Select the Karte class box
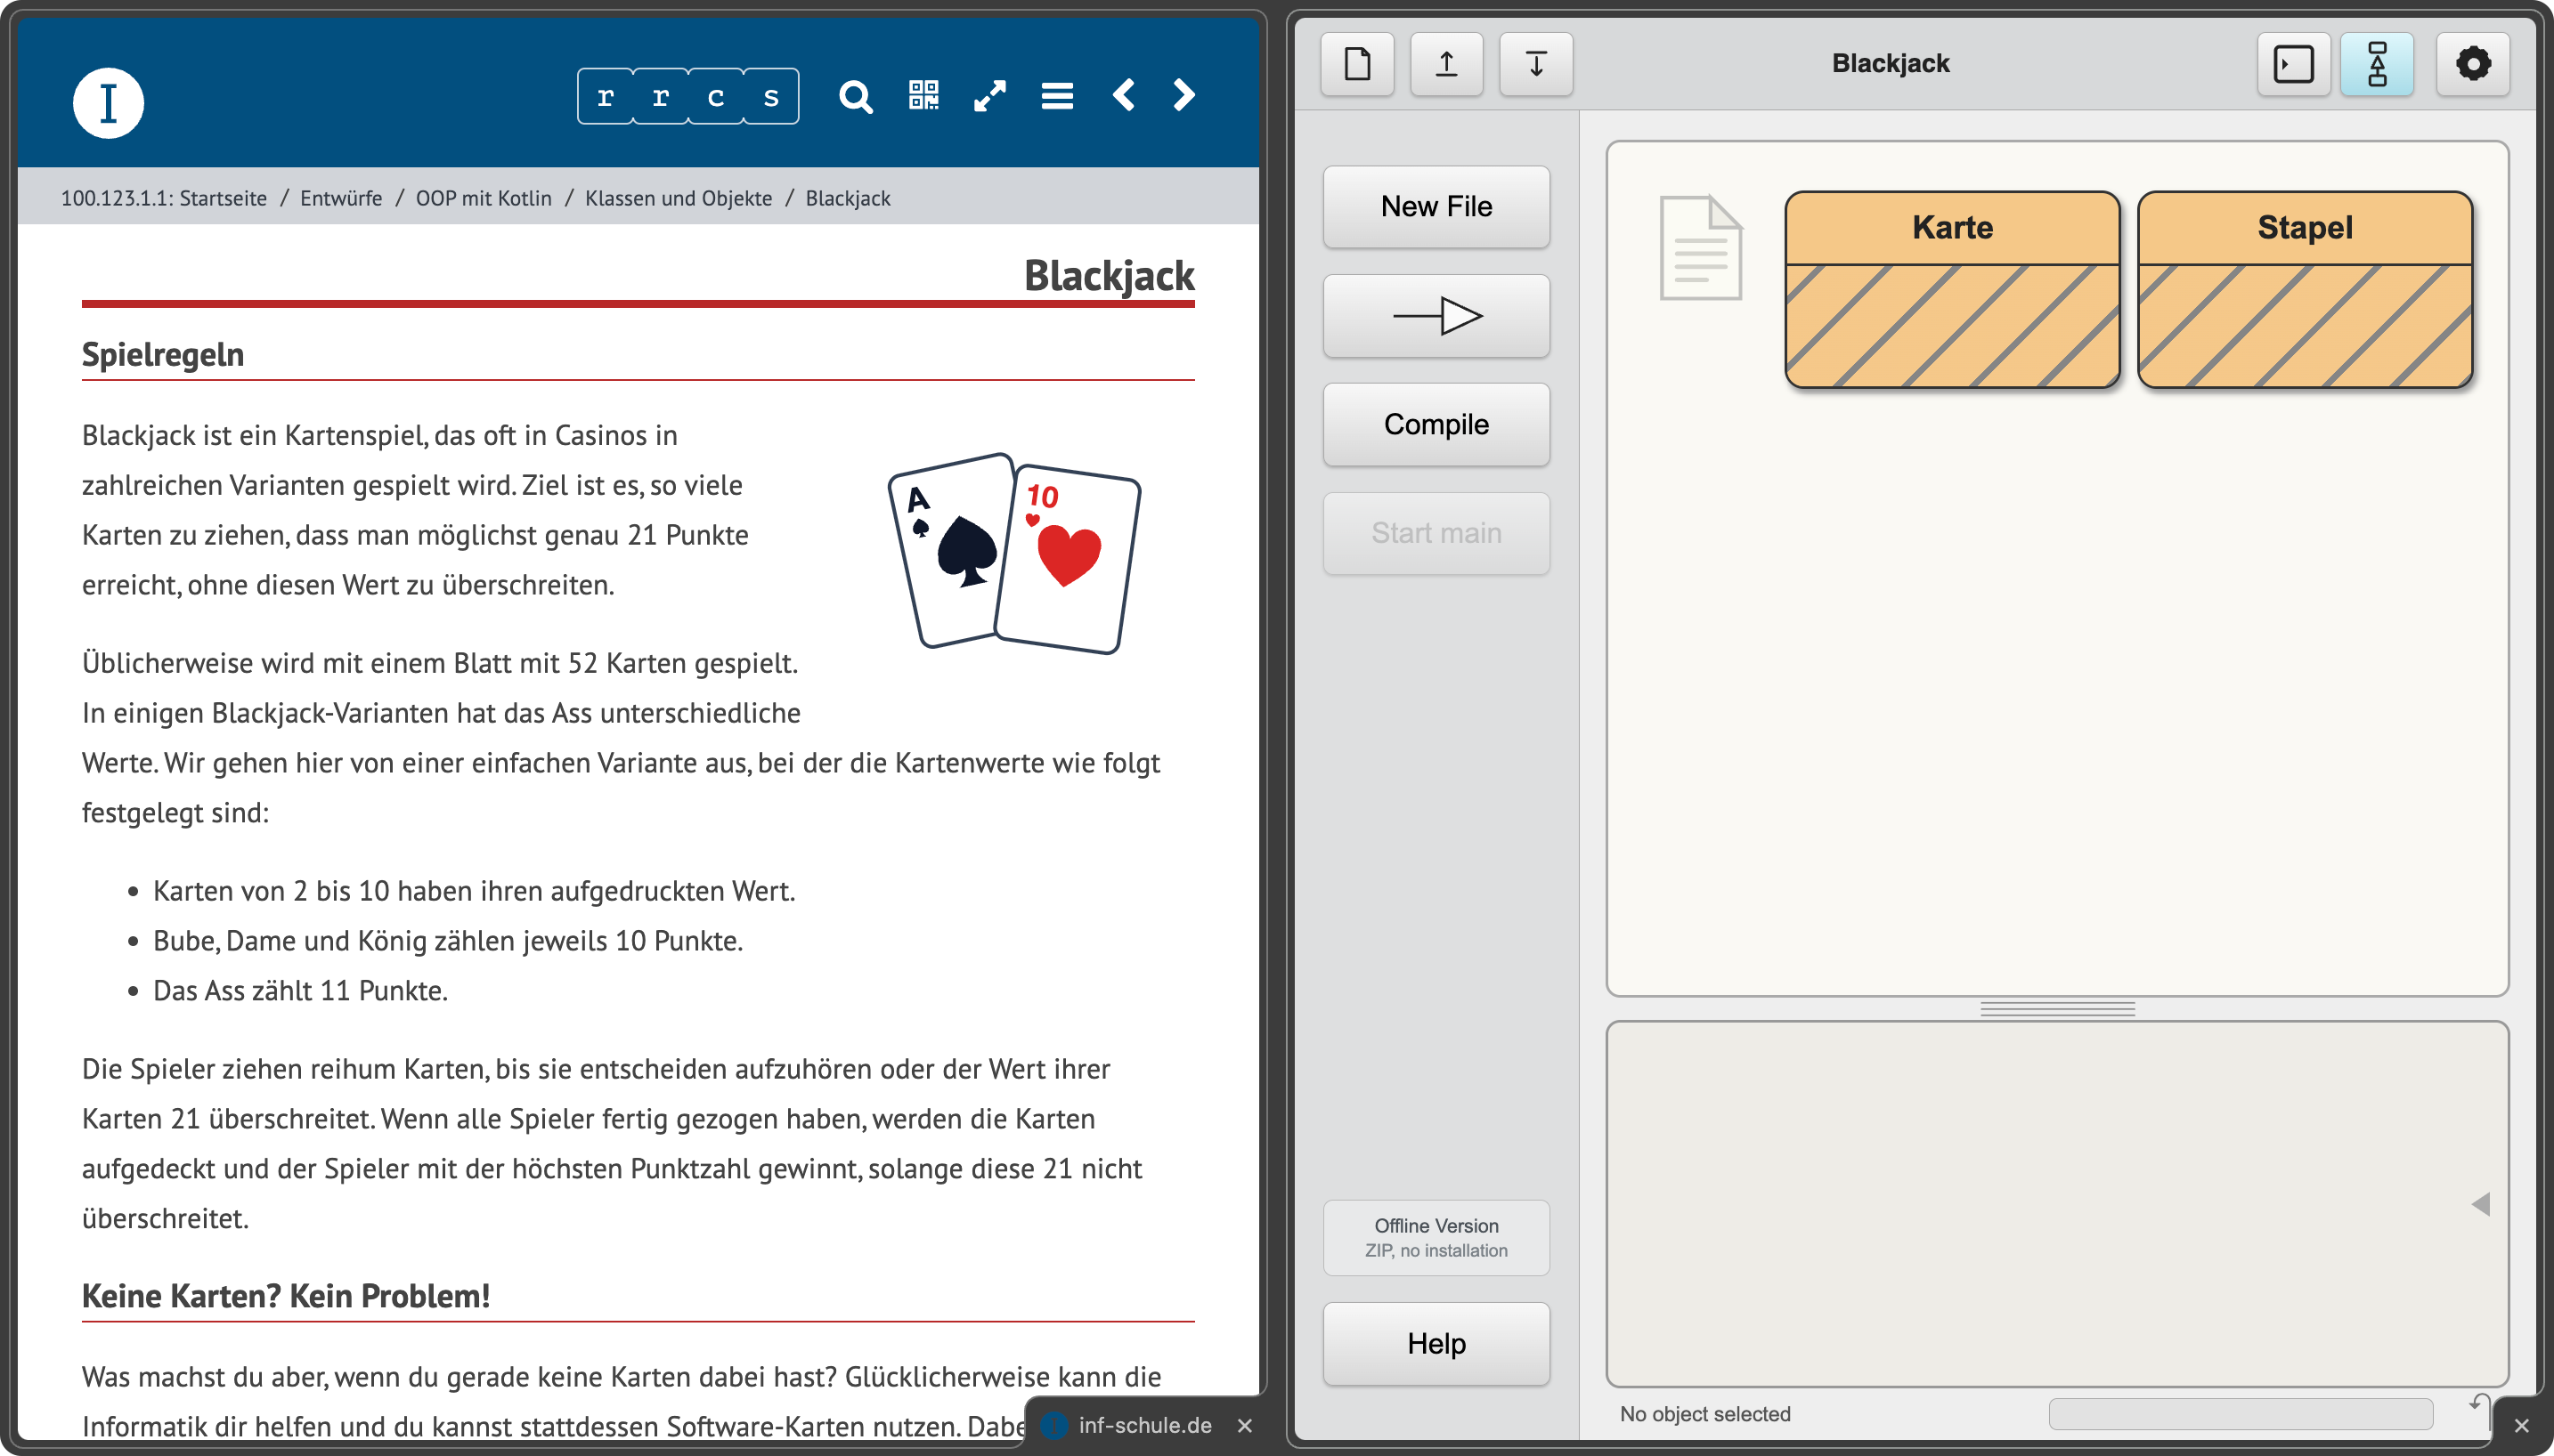This screenshot has width=2554, height=1456. 1952,289
